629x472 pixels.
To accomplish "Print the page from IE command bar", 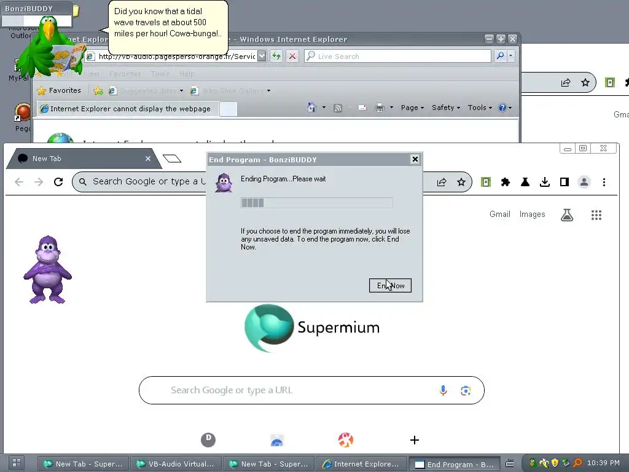I will pos(380,108).
